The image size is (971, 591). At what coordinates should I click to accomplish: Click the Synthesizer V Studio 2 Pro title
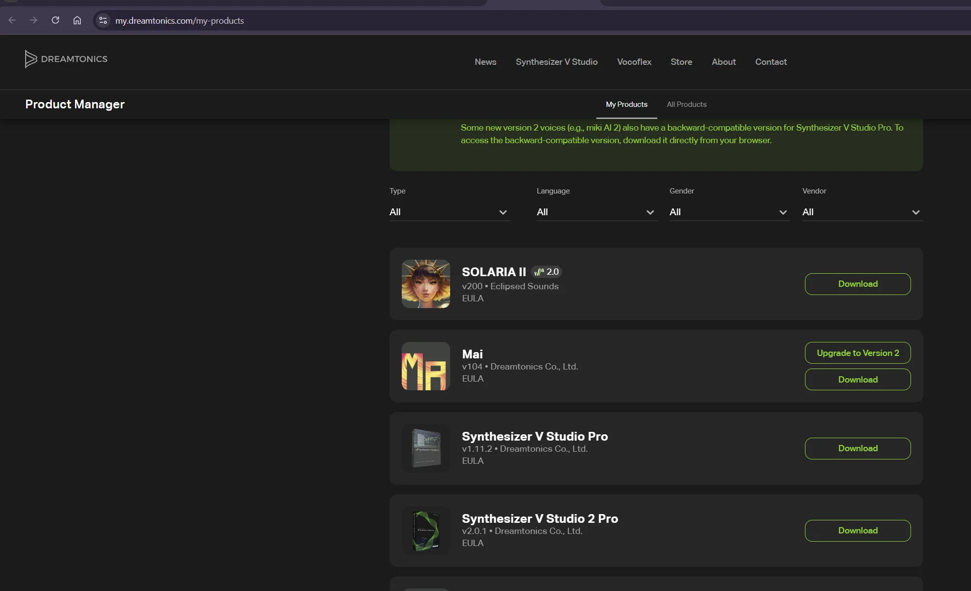pyautogui.click(x=540, y=518)
